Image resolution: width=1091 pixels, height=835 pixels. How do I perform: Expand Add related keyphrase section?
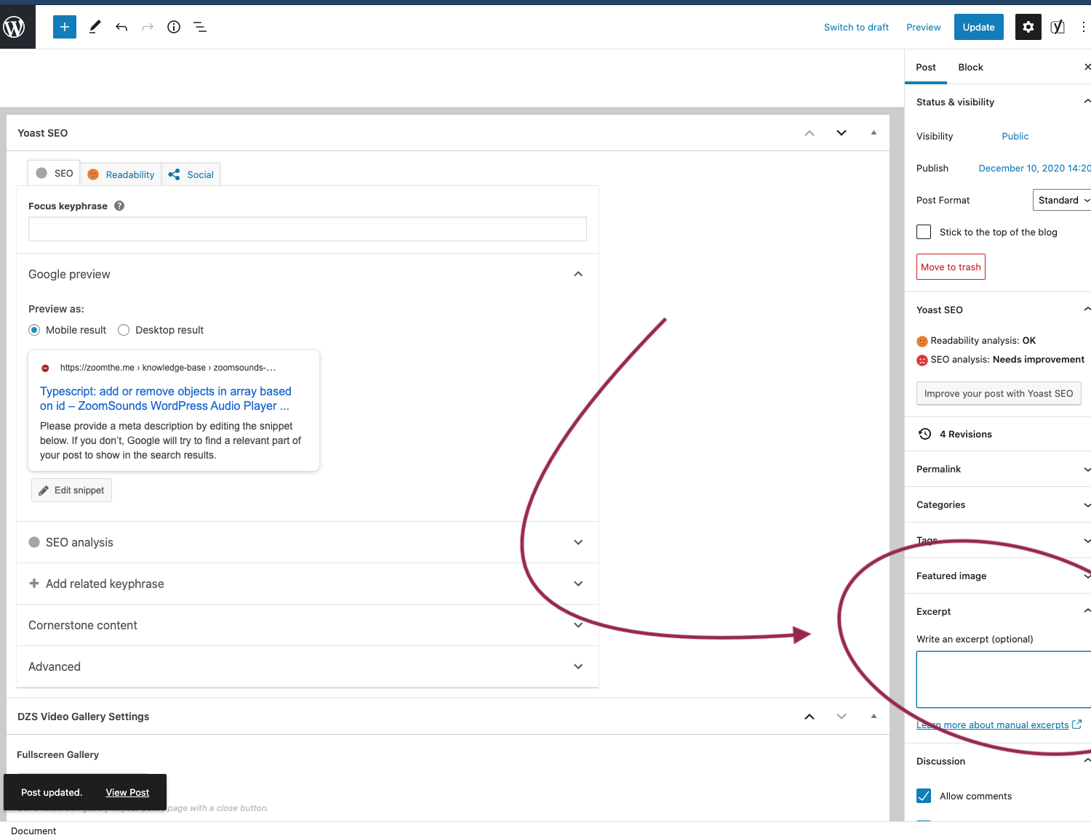(x=308, y=584)
